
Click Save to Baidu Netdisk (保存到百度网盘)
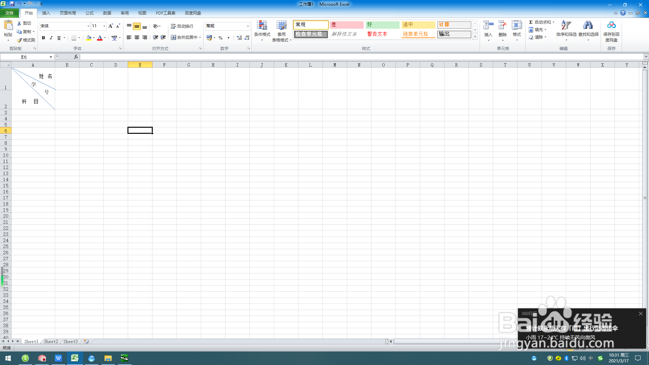(x=611, y=31)
